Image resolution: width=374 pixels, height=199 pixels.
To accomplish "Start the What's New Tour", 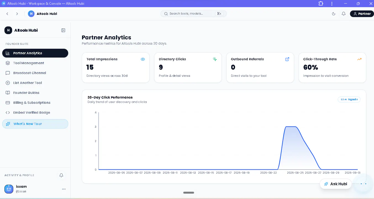I will point(35,124).
